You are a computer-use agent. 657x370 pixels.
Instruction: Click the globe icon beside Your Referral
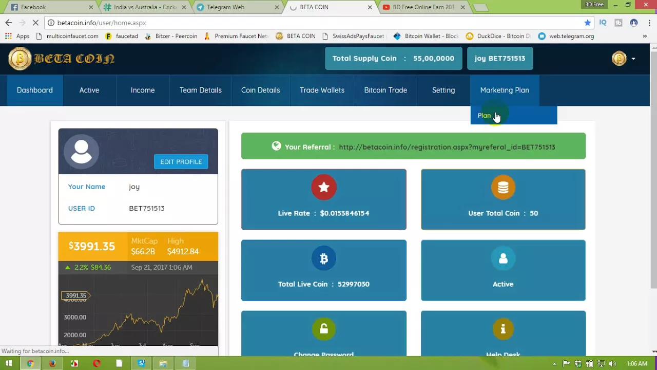point(276,146)
